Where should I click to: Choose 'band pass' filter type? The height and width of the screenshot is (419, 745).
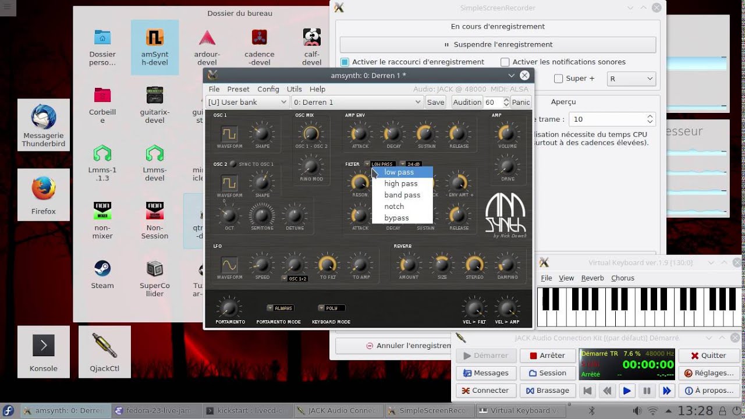[x=402, y=195]
